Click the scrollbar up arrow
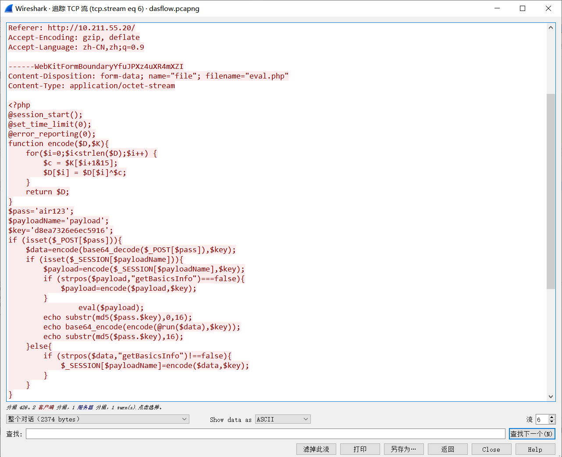562x457 pixels. 551,27
